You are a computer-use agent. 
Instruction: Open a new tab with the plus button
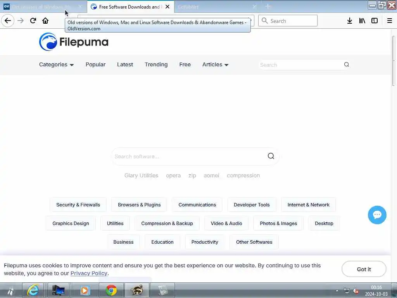pyautogui.click(x=268, y=7)
